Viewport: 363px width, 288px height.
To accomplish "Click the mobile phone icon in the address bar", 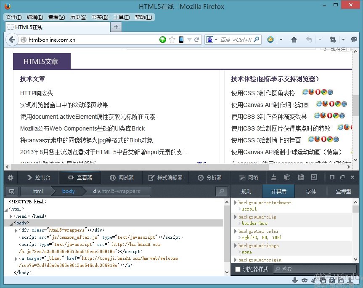I will tap(181, 40).
